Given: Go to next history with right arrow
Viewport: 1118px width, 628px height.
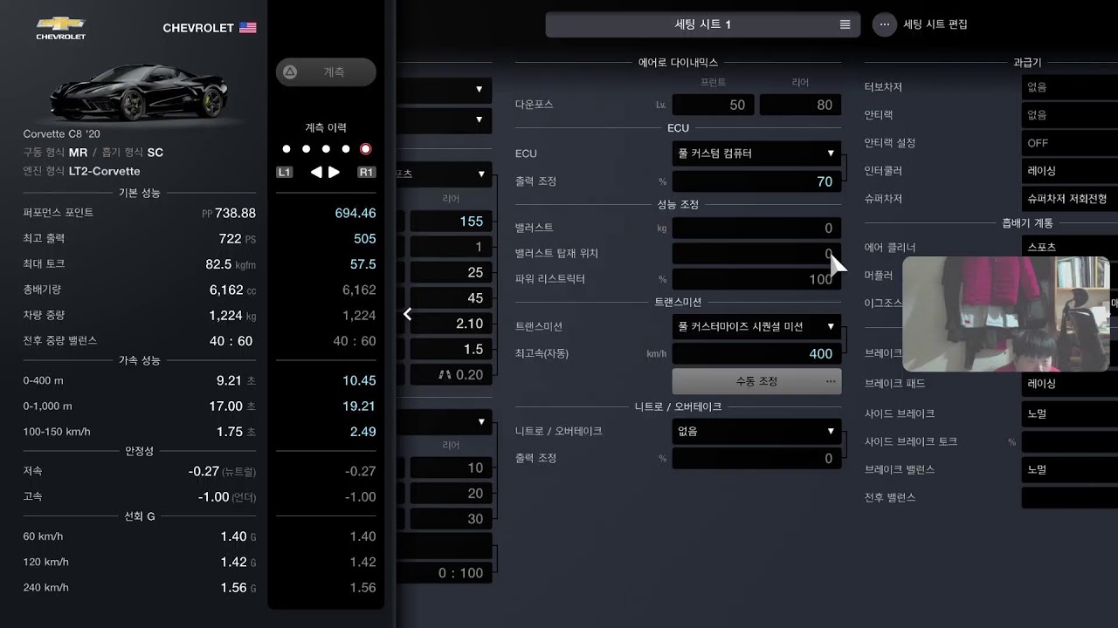Looking at the screenshot, I should coord(335,173).
